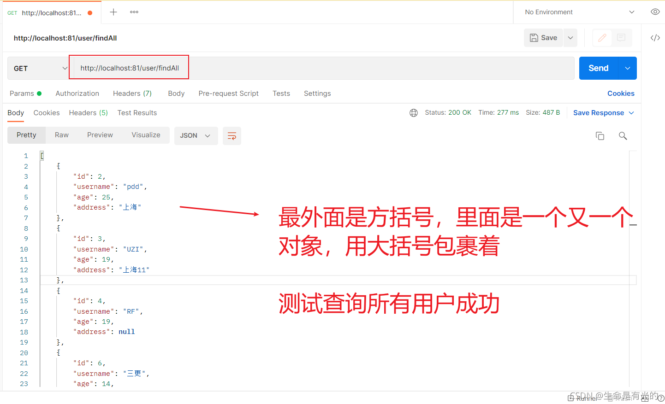Click the "address": "上海11" line
Image resolution: width=665 pixels, height=404 pixels.
pos(111,270)
